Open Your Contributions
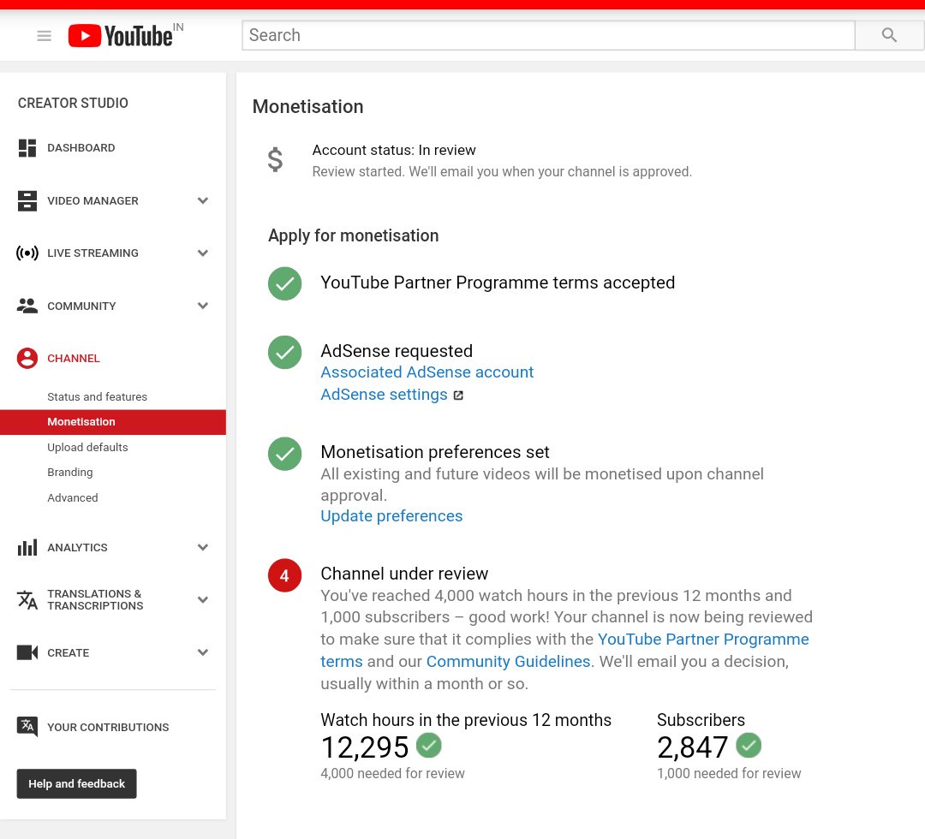 108,727
